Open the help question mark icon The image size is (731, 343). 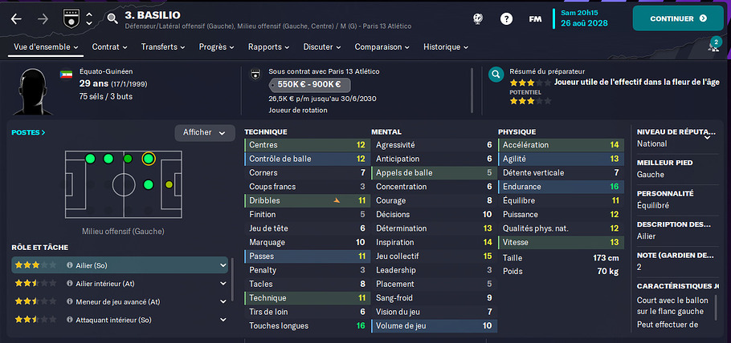click(506, 18)
